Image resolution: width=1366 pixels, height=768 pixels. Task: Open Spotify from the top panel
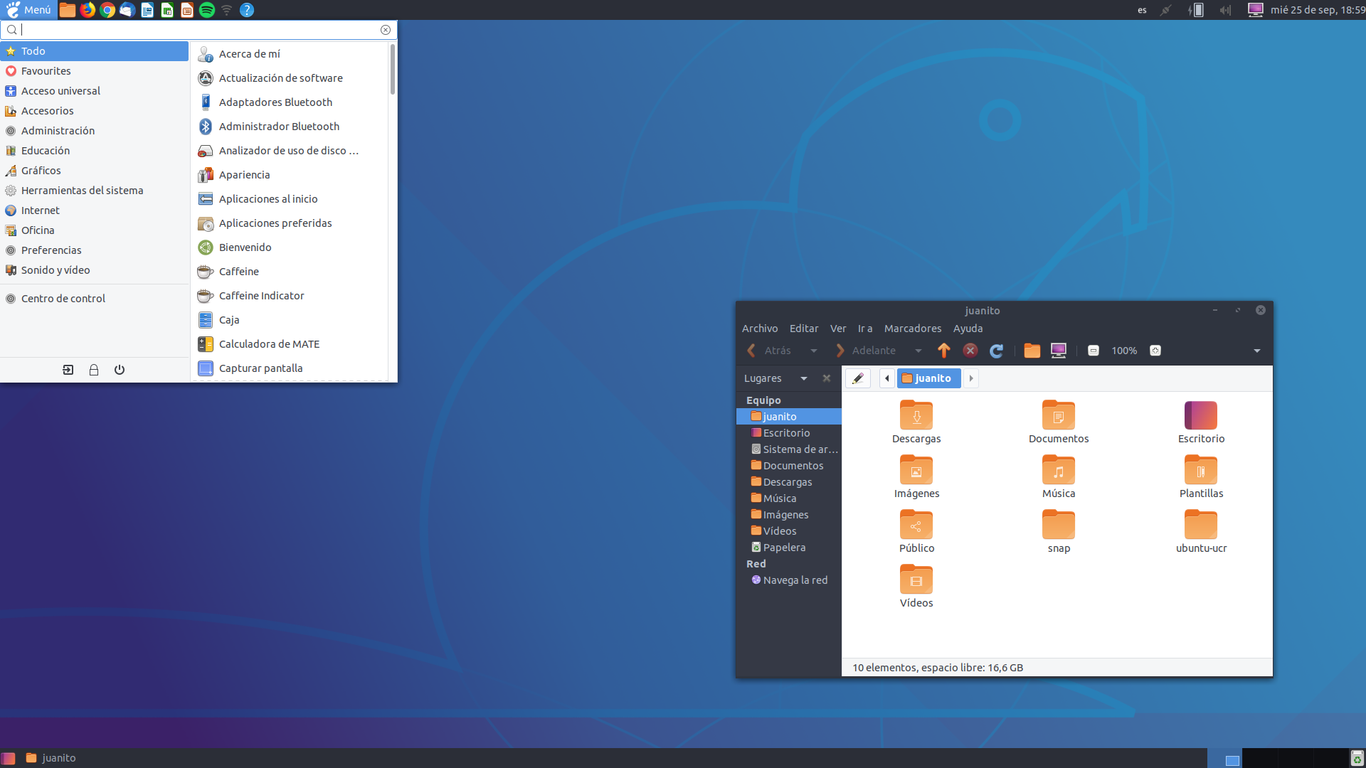pyautogui.click(x=207, y=10)
